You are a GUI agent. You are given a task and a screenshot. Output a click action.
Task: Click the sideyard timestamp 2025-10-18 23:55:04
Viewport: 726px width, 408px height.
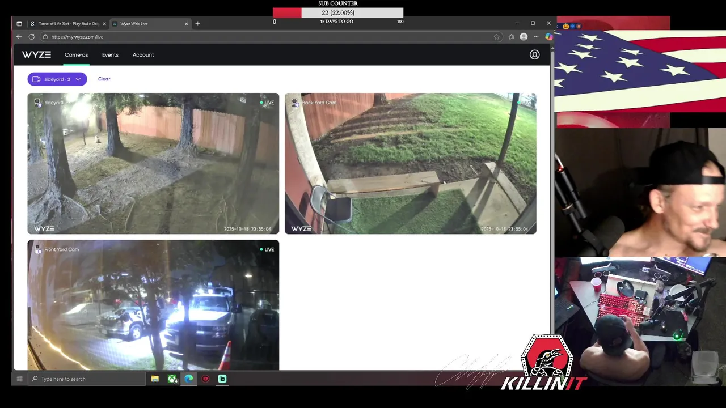[247, 229]
